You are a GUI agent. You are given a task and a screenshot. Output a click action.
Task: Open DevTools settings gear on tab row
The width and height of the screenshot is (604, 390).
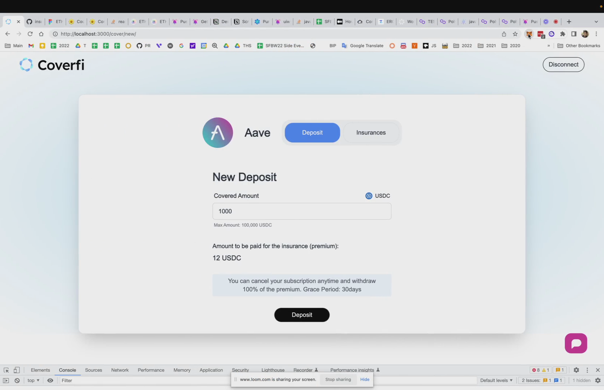576,370
